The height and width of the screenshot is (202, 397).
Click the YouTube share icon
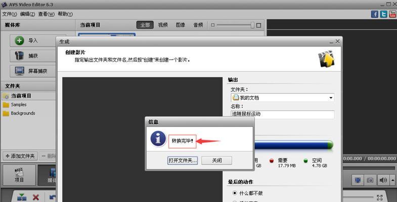[x=392, y=14]
